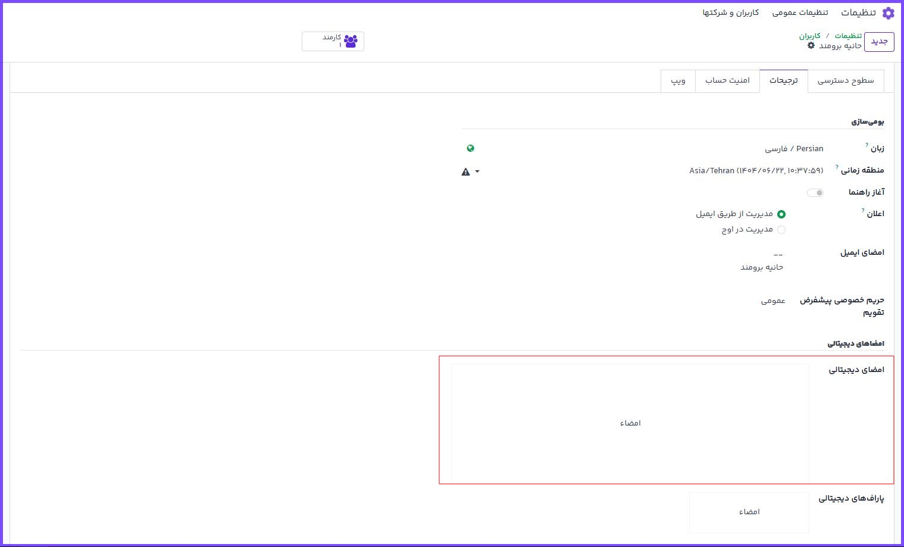This screenshot has height=547, width=904.
Task: Select the مدیریت در اوج radio option
Action: (781, 230)
